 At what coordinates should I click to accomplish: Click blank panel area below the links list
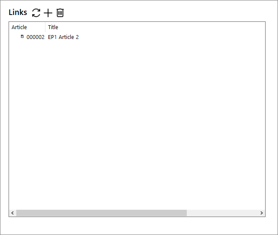(137, 225)
